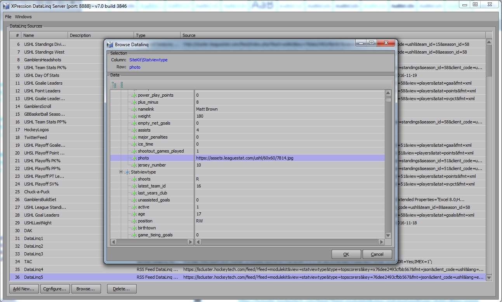
Task: Click the Browse Datalinq dialog title icon
Action: pyautogui.click(x=110, y=45)
